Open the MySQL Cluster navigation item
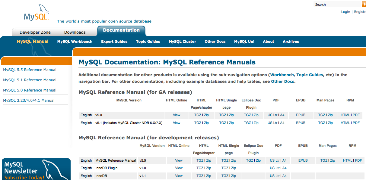Image resolution: width=366 pixels, height=180 pixels. coord(182,42)
